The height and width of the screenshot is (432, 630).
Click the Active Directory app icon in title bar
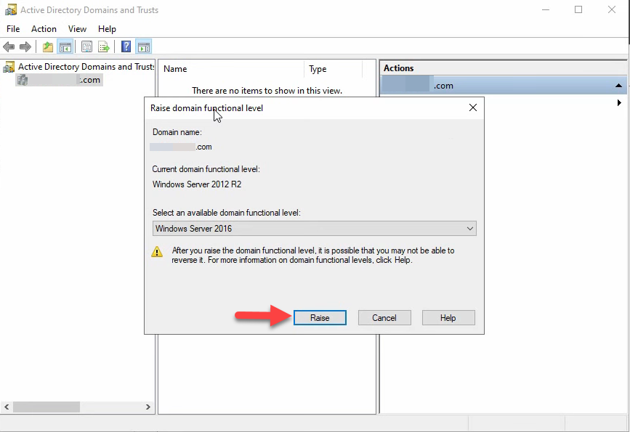pyautogui.click(x=10, y=9)
